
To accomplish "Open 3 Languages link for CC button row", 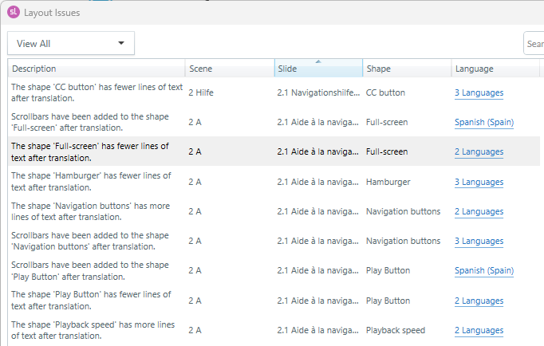I will 479,92.
